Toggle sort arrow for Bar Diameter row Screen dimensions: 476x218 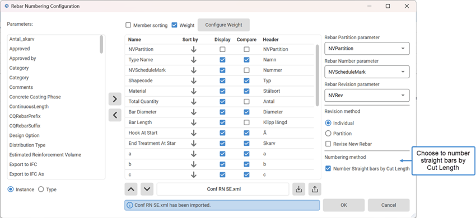[x=194, y=112]
